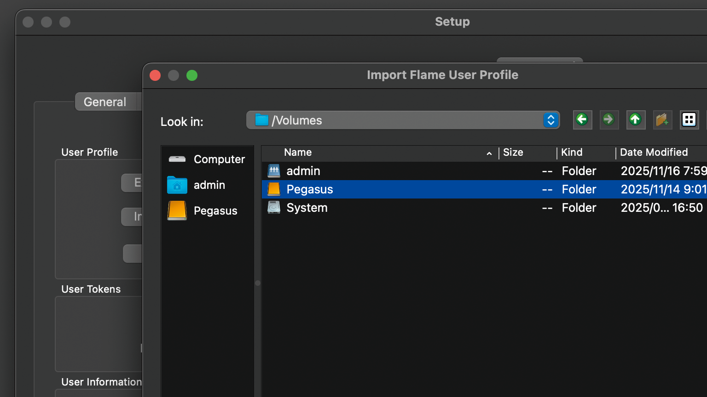
Task: Click the forward navigation arrow button
Action: 609,120
